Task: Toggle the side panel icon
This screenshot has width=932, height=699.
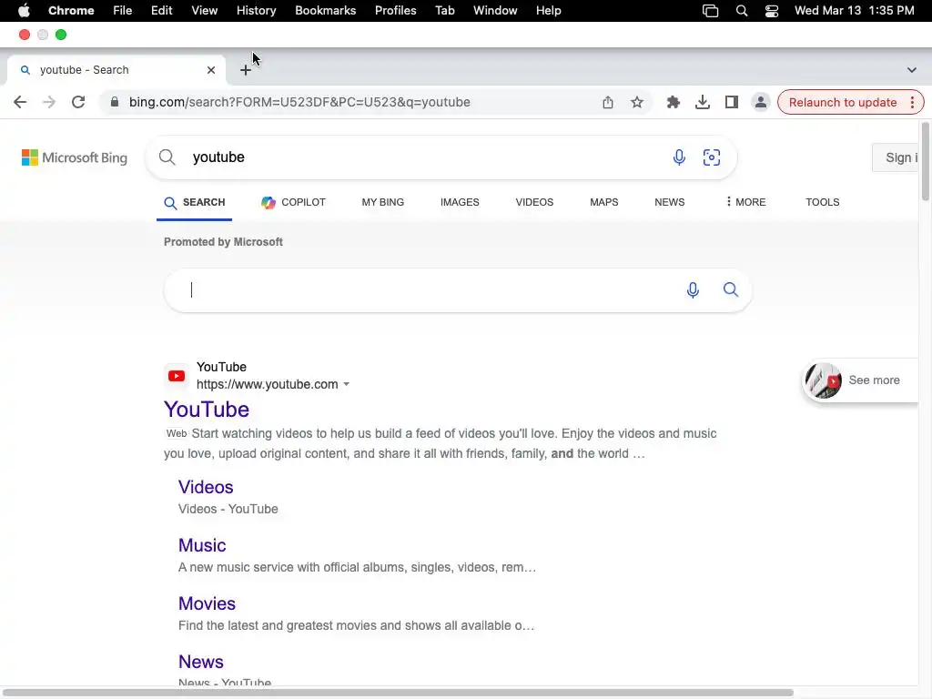Action: pos(732,102)
